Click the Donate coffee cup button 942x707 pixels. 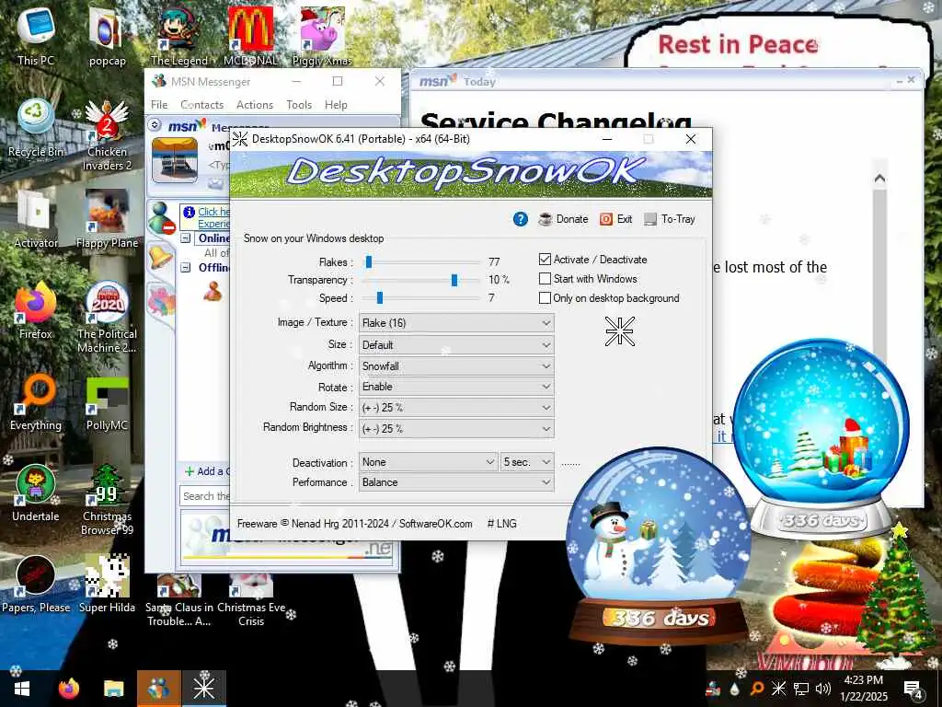click(564, 219)
